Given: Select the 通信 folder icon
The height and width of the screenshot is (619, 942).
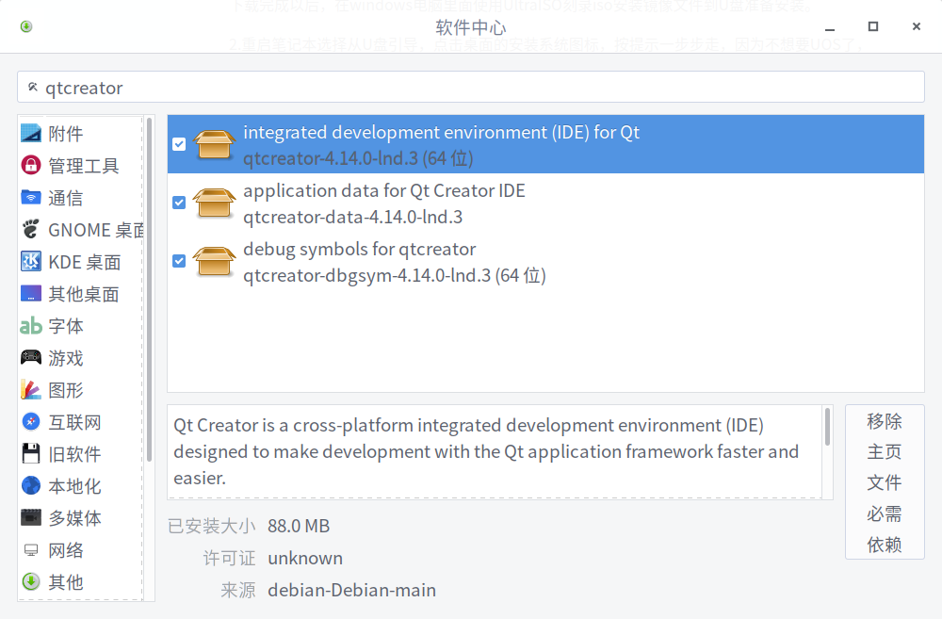Looking at the screenshot, I should click(x=31, y=197).
